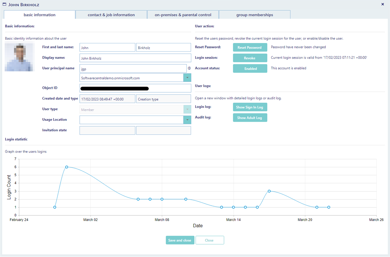
Task: Click the graph point with 6 logins
Action: point(67,167)
